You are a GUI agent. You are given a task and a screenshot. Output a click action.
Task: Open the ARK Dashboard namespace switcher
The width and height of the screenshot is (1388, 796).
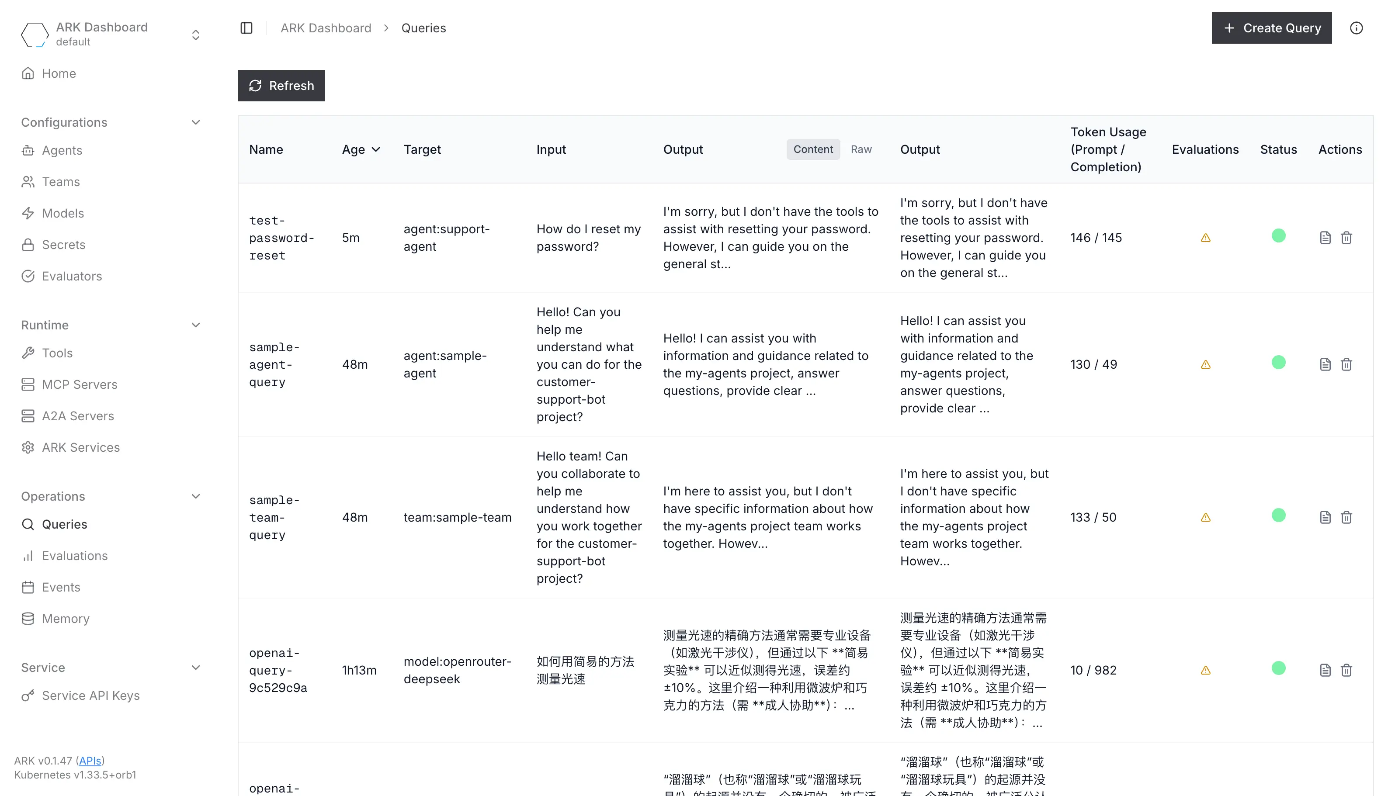pyautogui.click(x=195, y=35)
